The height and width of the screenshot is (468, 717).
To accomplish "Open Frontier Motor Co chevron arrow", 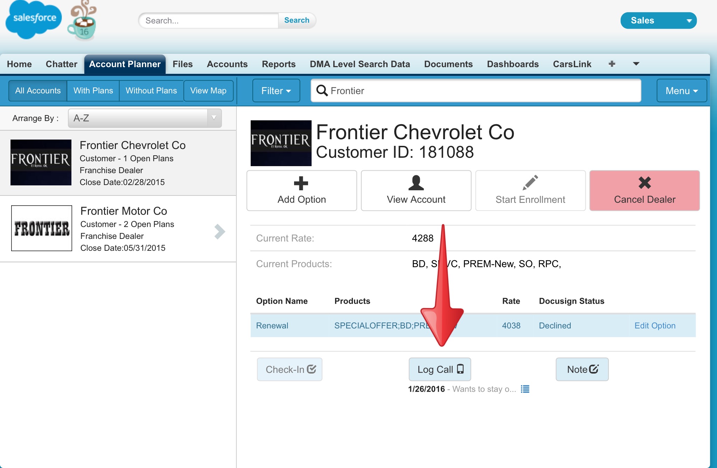I will [x=220, y=231].
